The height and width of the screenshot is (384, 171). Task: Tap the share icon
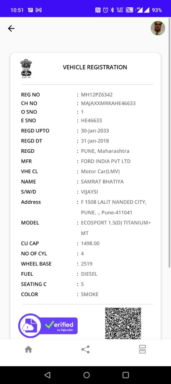pyautogui.click(x=85, y=349)
